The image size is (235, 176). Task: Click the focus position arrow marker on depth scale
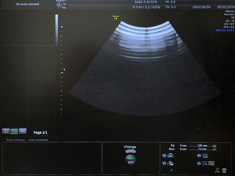click(65, 69)
